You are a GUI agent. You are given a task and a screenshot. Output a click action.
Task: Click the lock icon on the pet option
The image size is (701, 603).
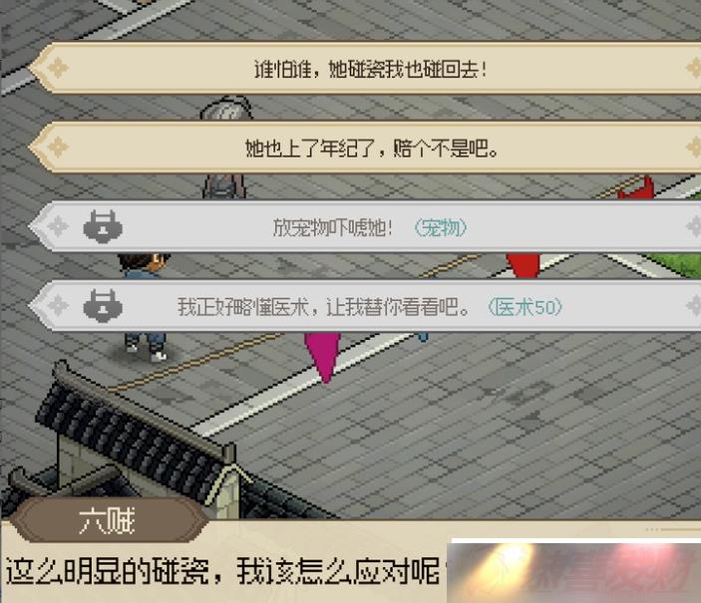pyautogui.click(x=103, y=226)
